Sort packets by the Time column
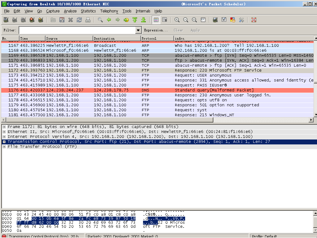Viewport: 317px width, 238px height. (x=32, y=38)
